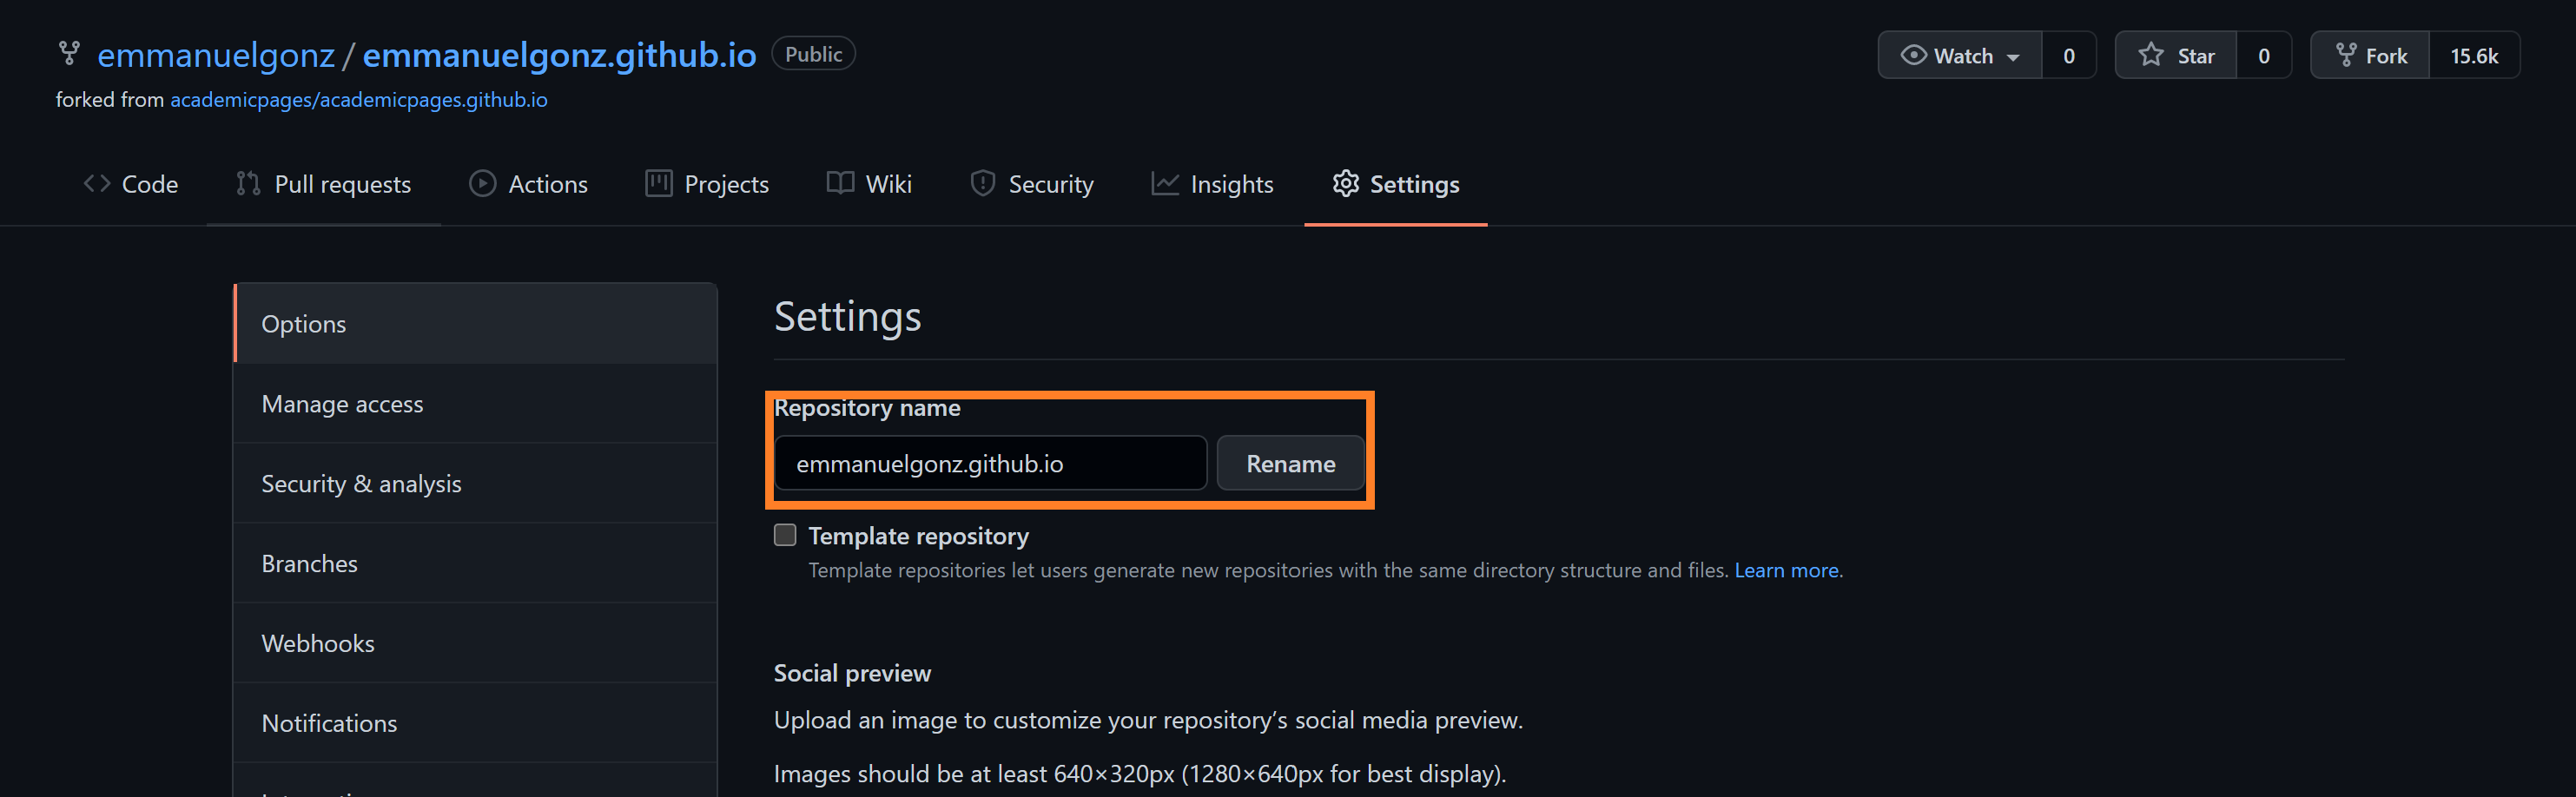Switch to the Wiki tab
Screen dimensions: 2576x797
(x=869, y=184)
